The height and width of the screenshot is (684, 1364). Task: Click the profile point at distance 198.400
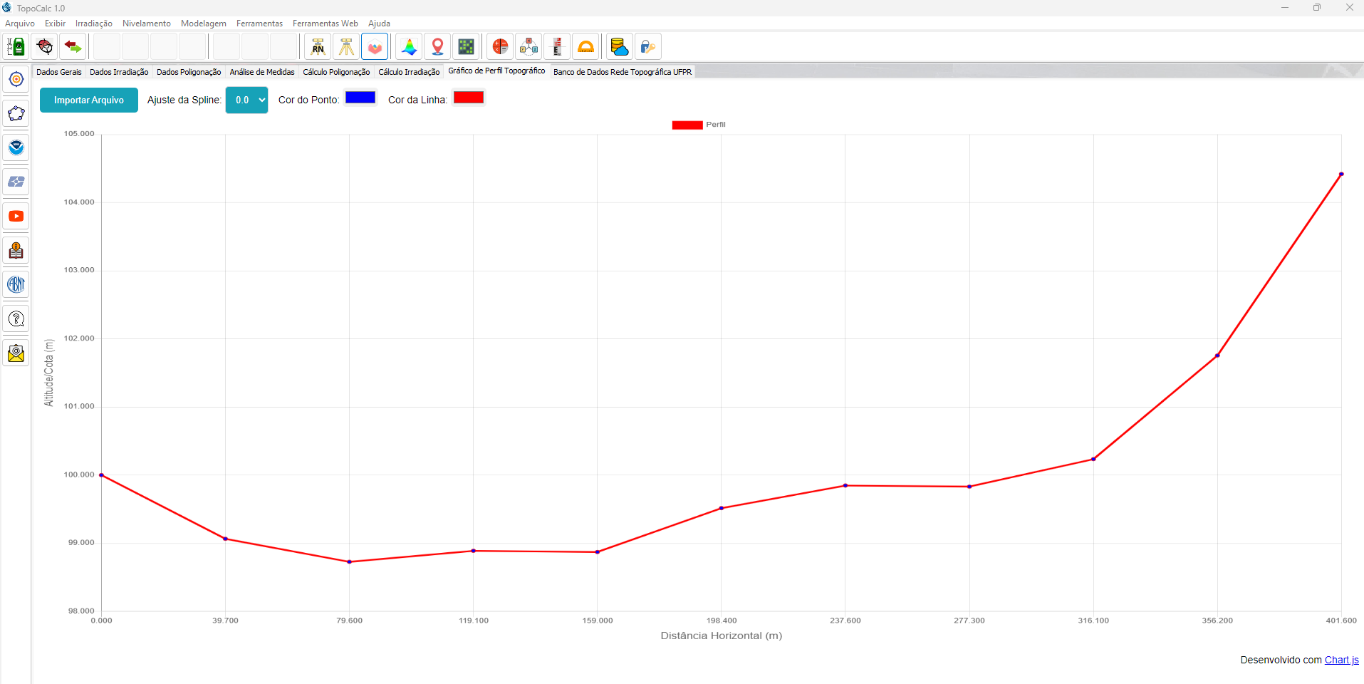click(x=722, y=508)
